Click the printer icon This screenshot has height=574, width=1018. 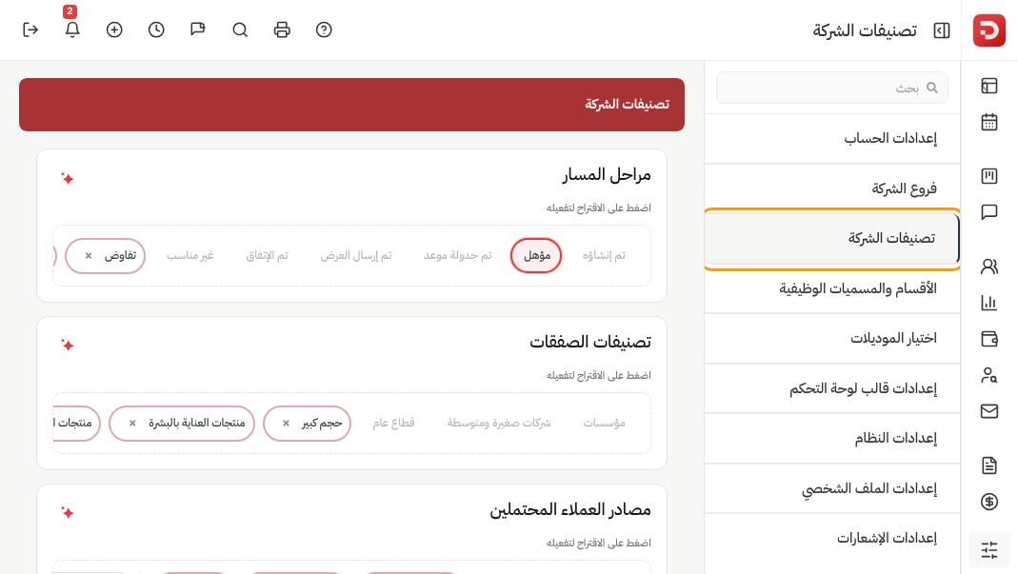[x=282, y=30]
